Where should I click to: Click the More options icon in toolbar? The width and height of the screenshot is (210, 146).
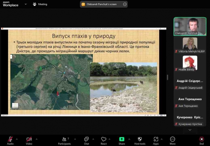(173, 139)
